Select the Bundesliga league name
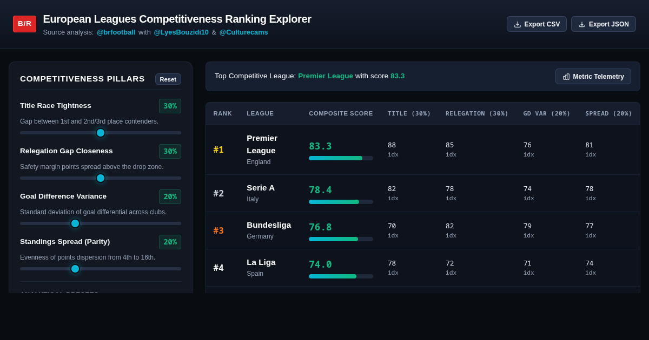Viewport: 649px width, 340px height. 269,225
